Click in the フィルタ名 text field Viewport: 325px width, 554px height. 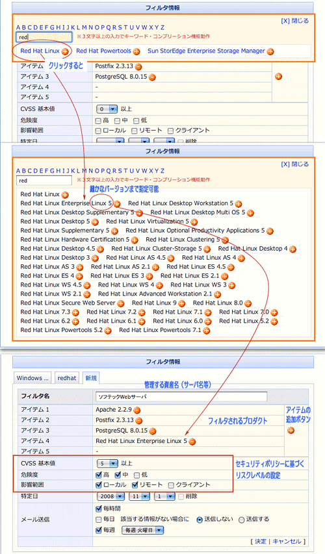tap(181, 397)
